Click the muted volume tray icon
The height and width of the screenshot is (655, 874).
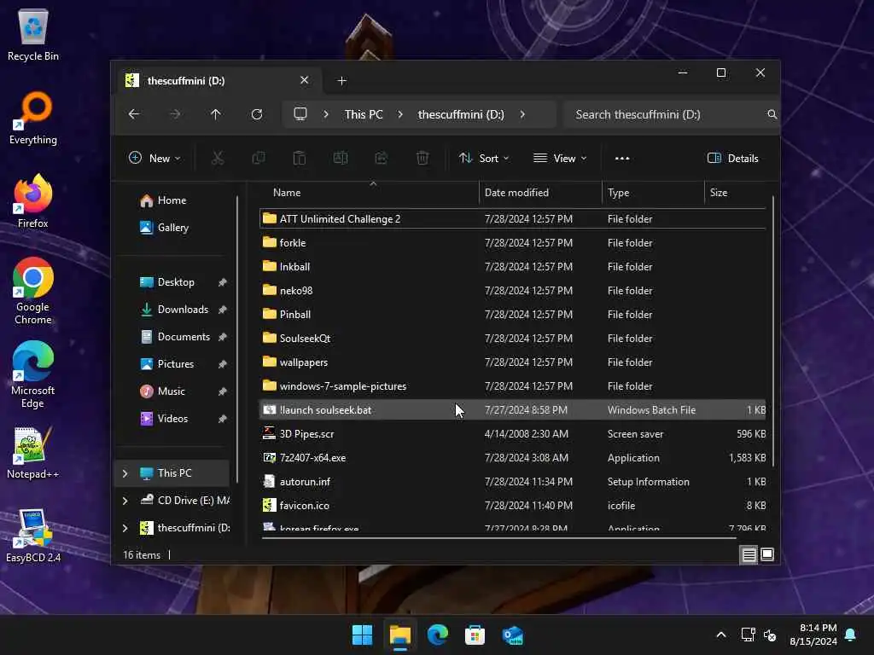point(770,635)
